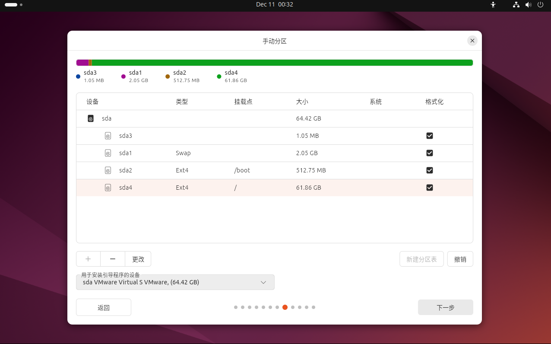Click the sda1 partition icon
Image resolution: width=551 pixels, height=344 pixels.
(x=108, y=153)
